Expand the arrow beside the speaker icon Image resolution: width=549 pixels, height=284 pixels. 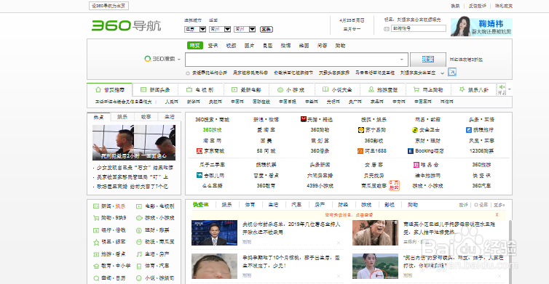point(510,89)
